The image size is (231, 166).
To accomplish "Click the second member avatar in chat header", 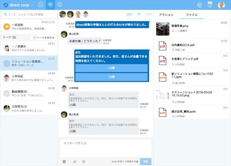I will tap(70, 14).
